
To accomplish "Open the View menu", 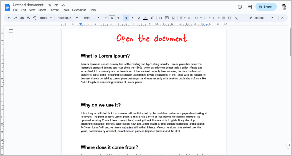I will pyautogui.click(x=32, y=10).
